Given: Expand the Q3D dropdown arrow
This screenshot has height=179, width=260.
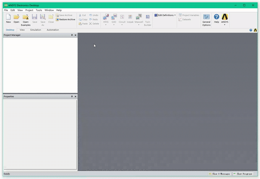Looking at the screenshot, I should pos(114,25).
